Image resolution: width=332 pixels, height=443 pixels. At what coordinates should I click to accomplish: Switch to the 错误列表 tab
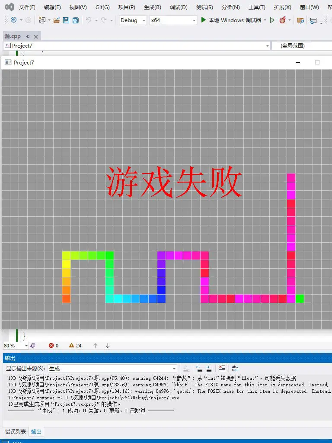click(x=16, y=431)
